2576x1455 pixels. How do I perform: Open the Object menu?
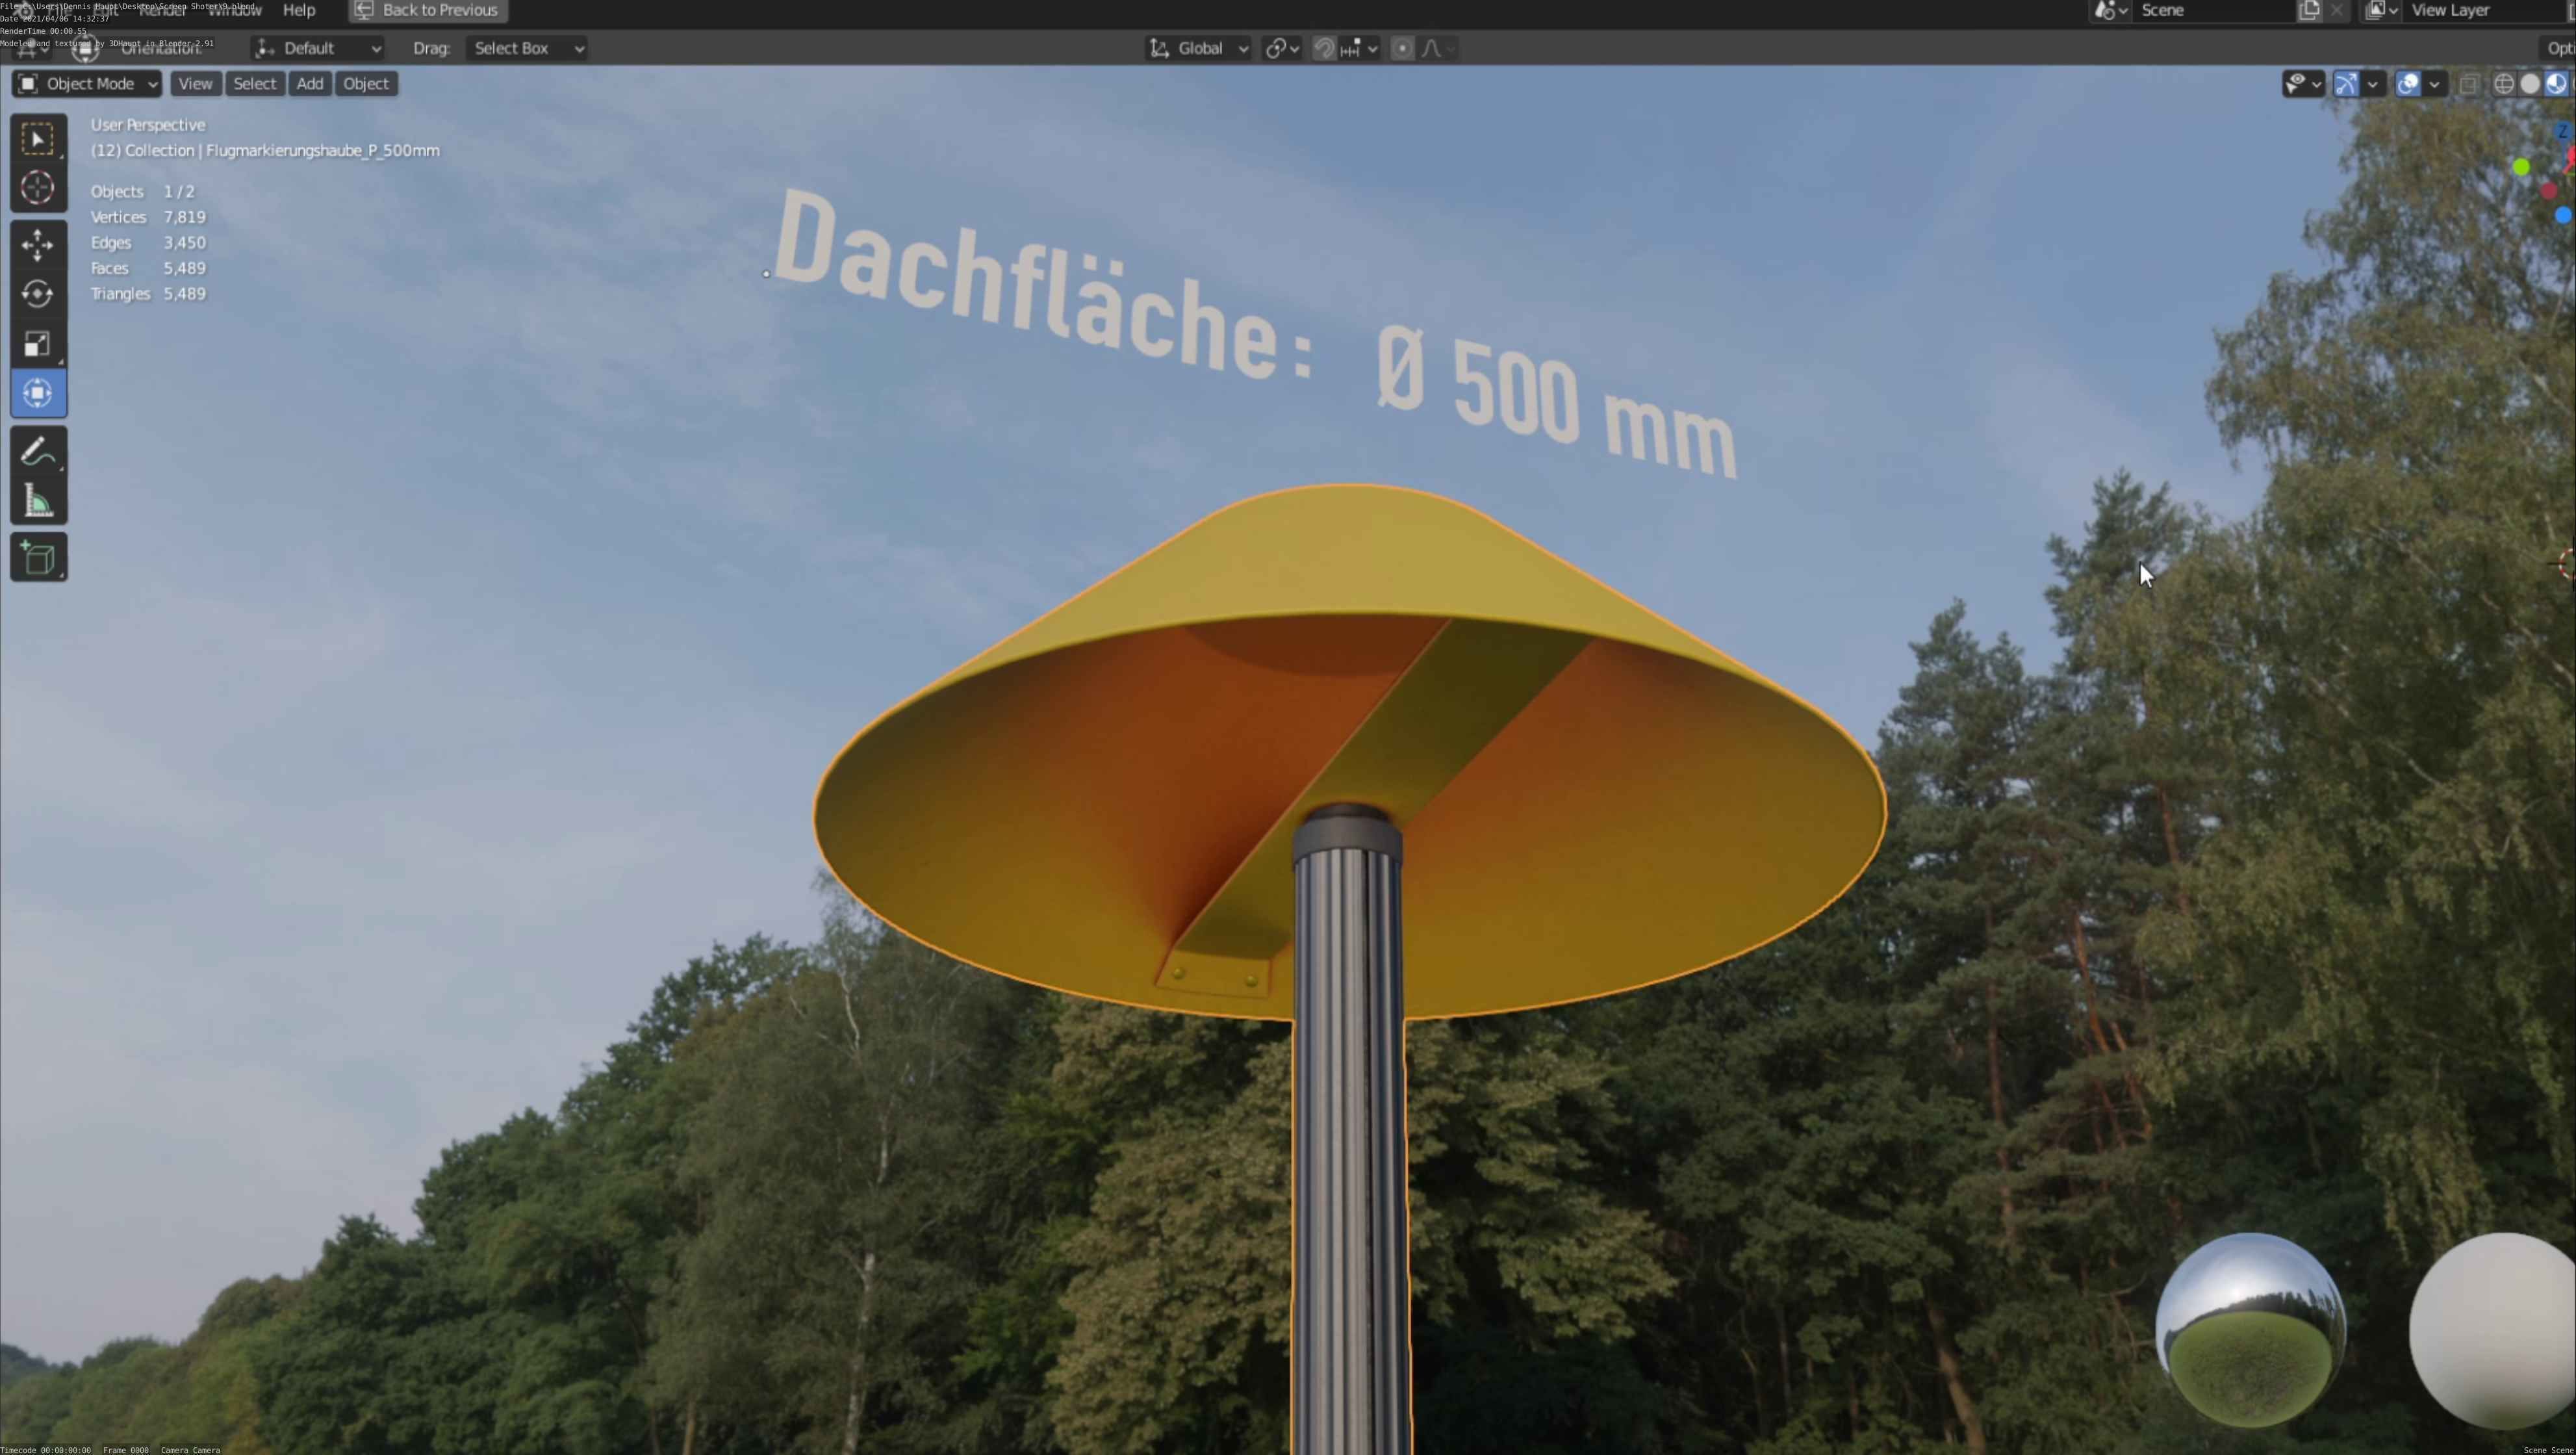click(x=366, y=84)
